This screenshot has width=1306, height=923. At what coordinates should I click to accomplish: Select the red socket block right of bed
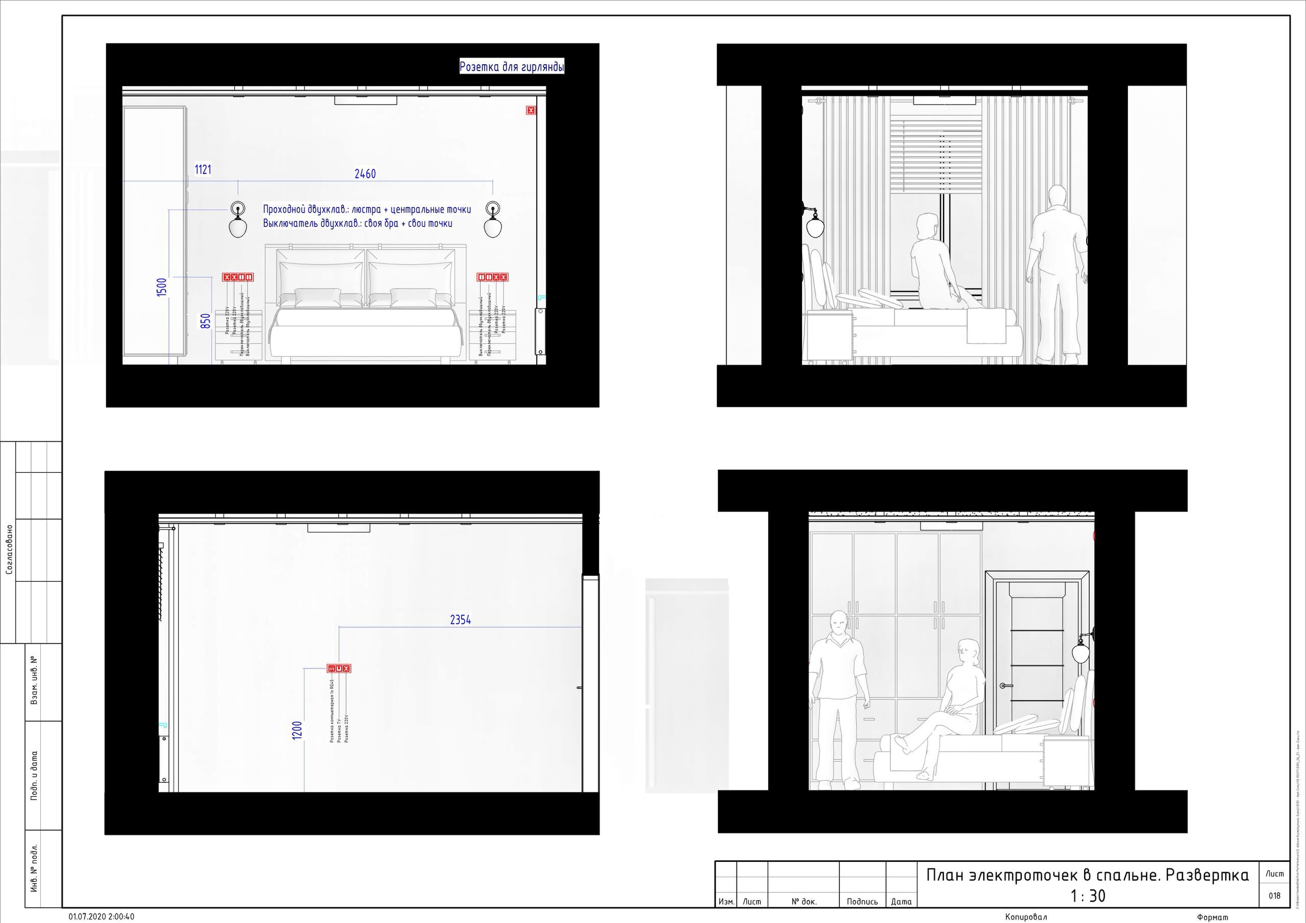493,277
